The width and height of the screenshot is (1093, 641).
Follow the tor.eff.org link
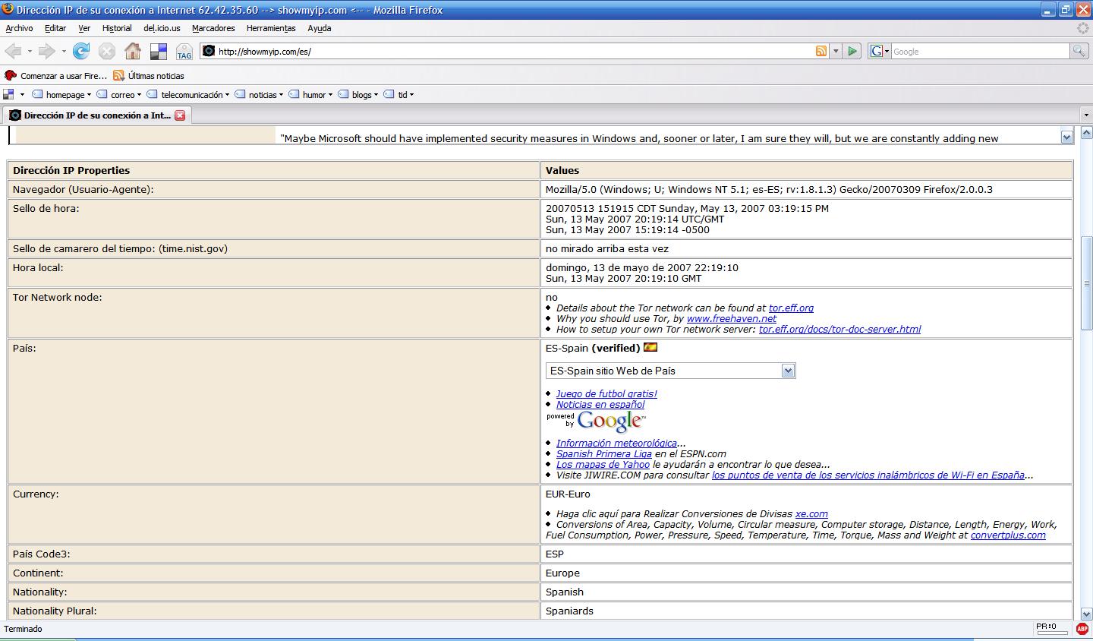click(x=791, y=308)
